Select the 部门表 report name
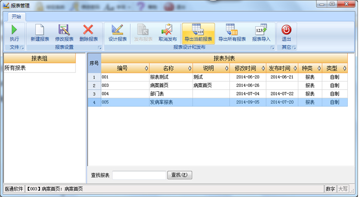The width and height of the screenshot is (359, 197). coord(171,94)
